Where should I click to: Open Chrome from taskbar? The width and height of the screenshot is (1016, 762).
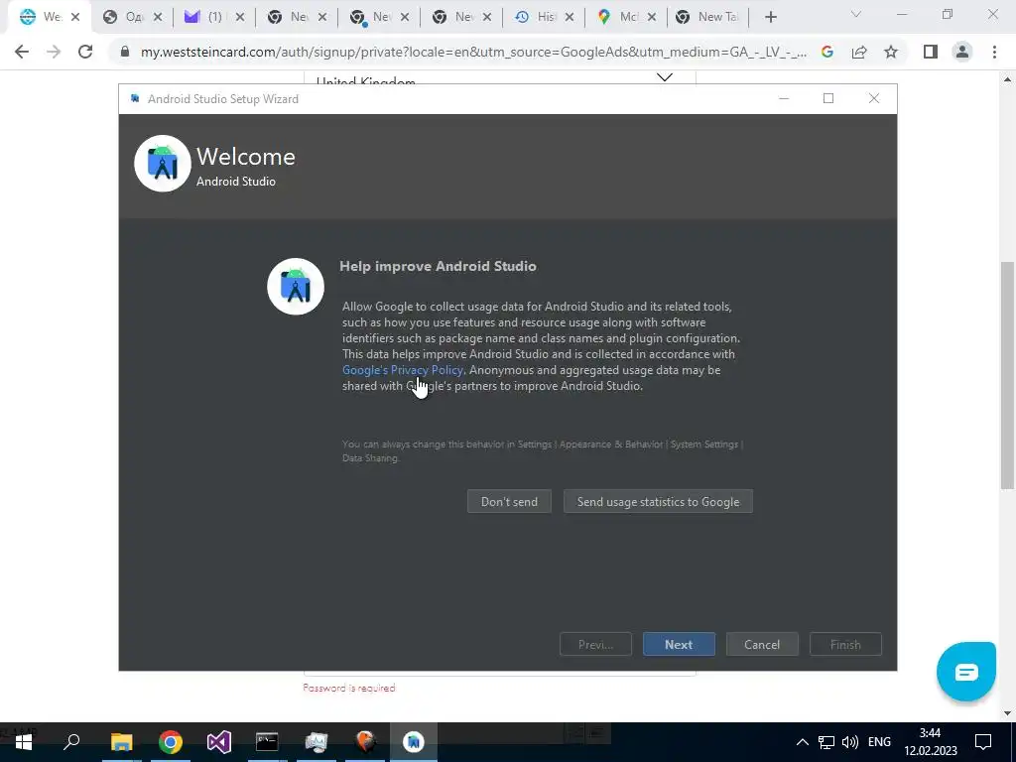coord(170,742)
